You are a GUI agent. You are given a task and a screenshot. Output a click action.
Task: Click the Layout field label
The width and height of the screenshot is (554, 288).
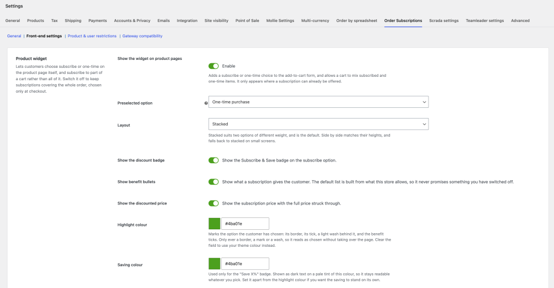(124, 125)
